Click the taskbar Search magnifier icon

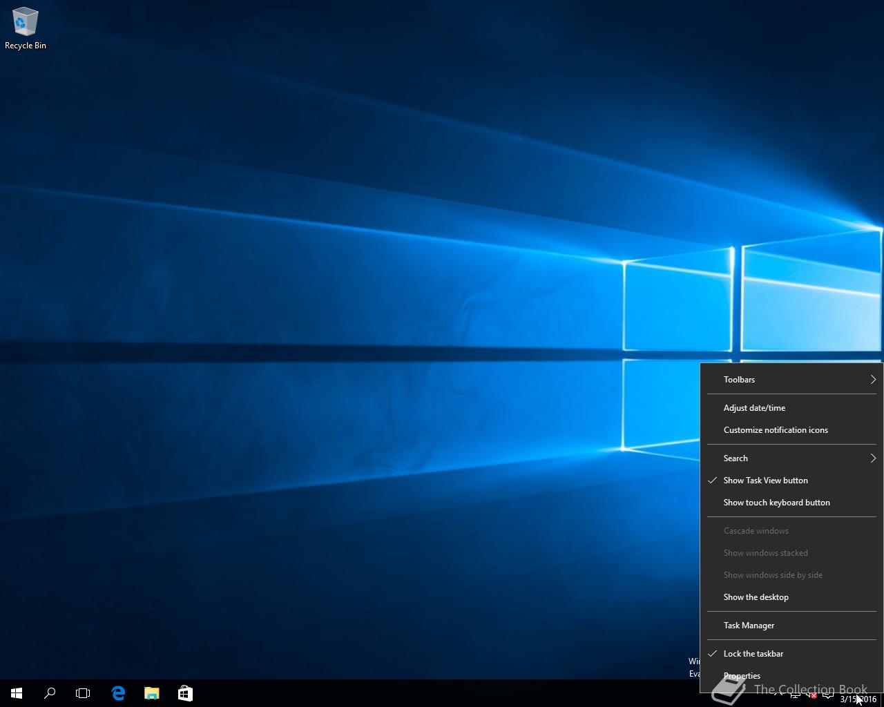point(50,693)
